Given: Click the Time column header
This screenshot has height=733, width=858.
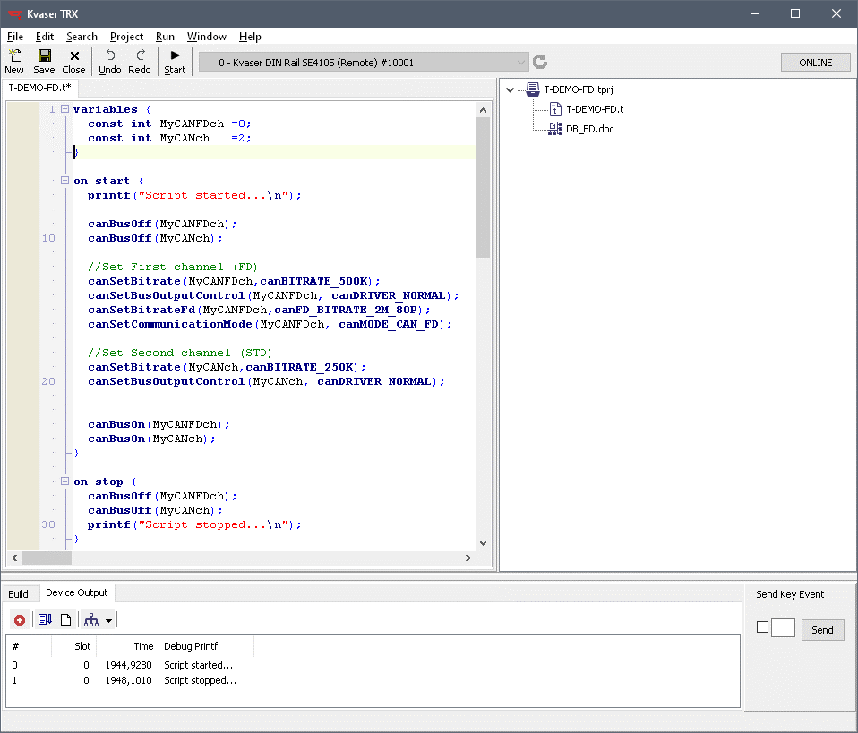Looking at the screenshot, I should pyautogui.click(x=128, y=646).
